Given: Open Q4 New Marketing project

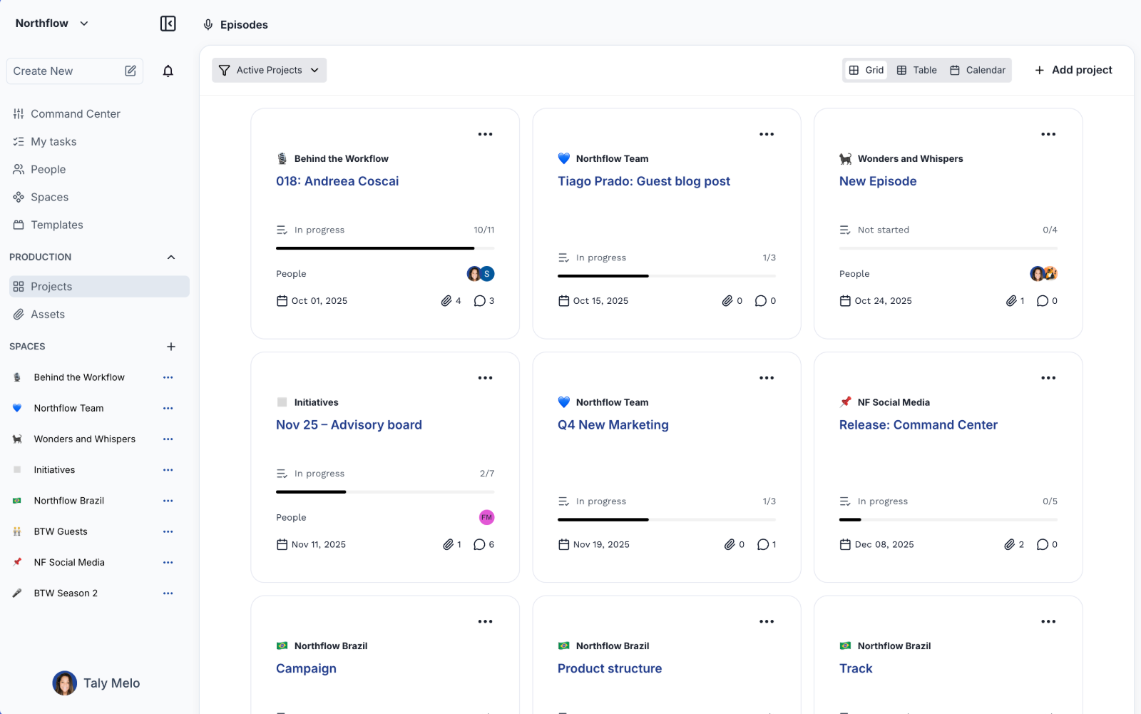Looking at the screenshot, I should [613, 425].
